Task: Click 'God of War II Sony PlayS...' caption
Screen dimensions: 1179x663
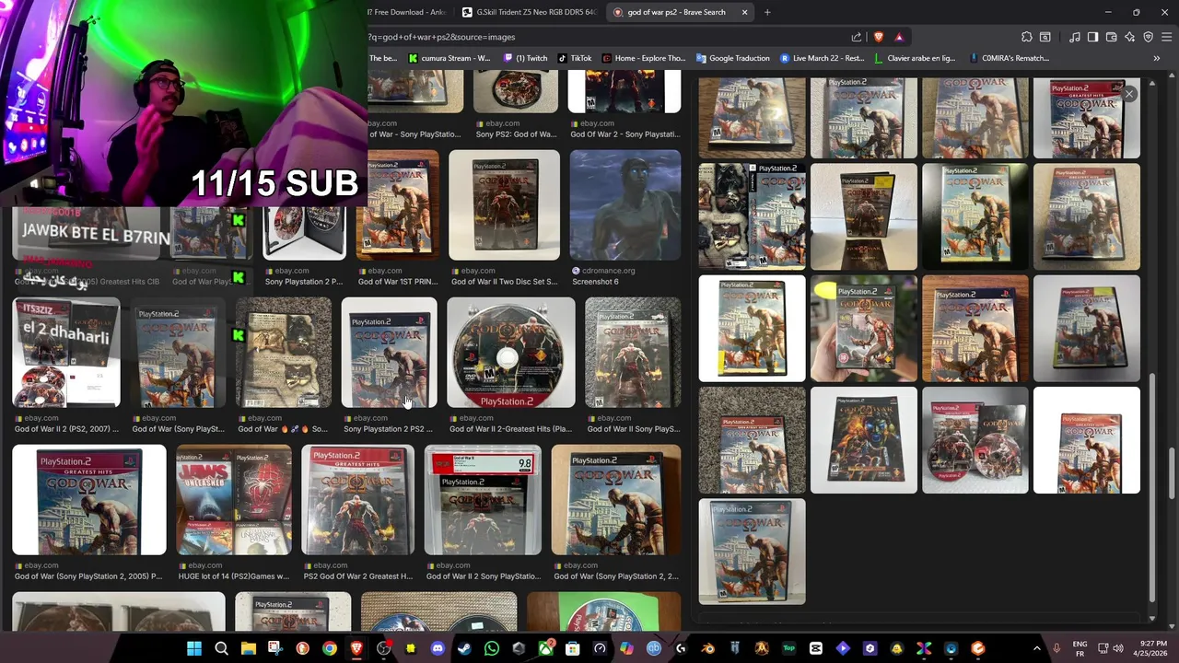Action: tap(634, 429)
